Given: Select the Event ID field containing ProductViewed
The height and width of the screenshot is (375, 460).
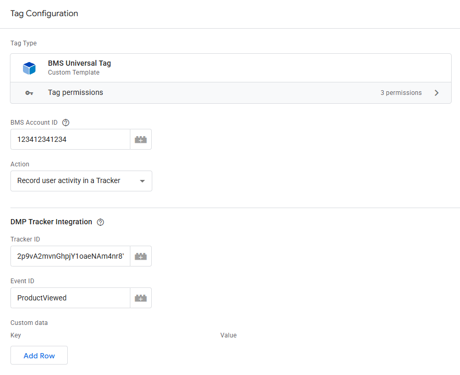Looking at the screenshot, I should coord(70,298).
